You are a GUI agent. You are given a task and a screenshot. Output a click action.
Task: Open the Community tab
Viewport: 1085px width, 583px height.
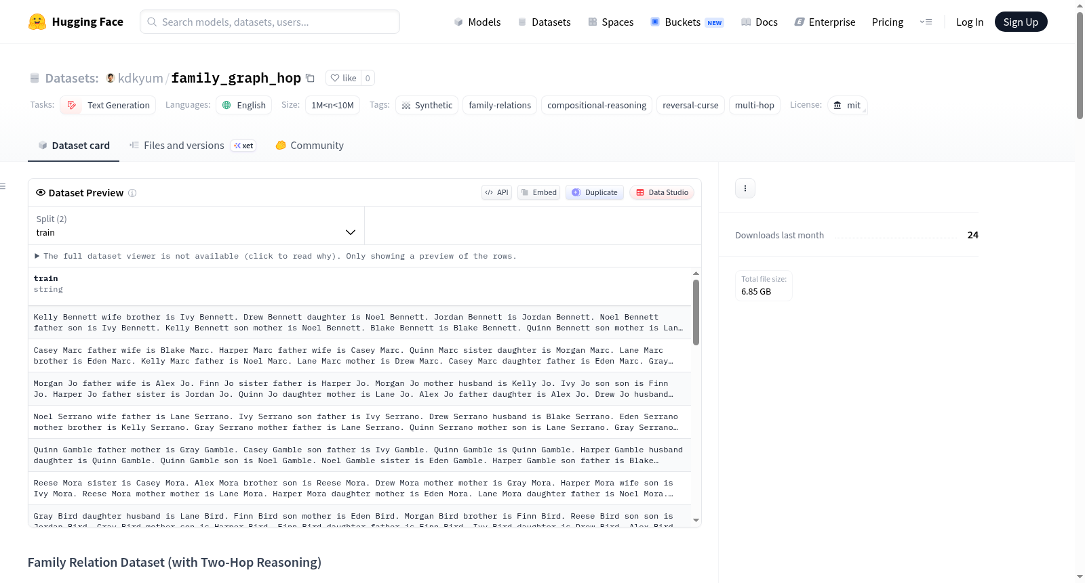[309, 145]
